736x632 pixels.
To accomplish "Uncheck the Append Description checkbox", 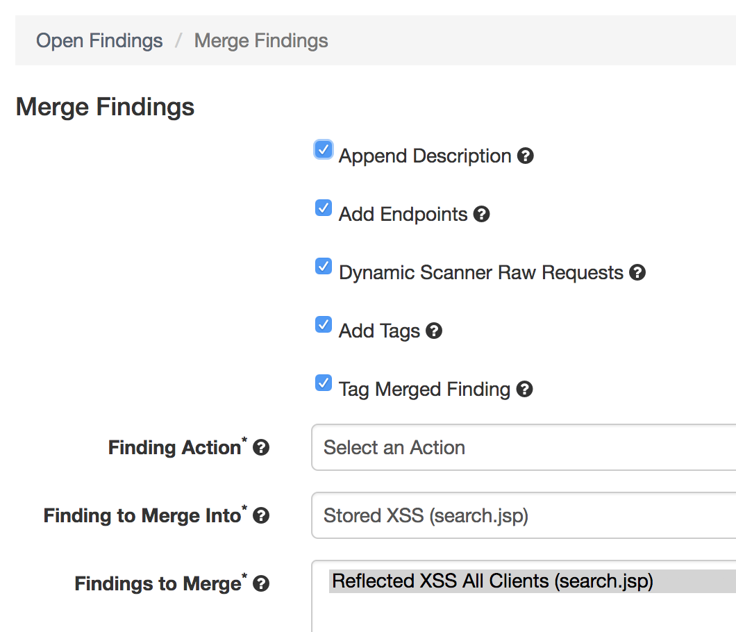I will (323, 149).
